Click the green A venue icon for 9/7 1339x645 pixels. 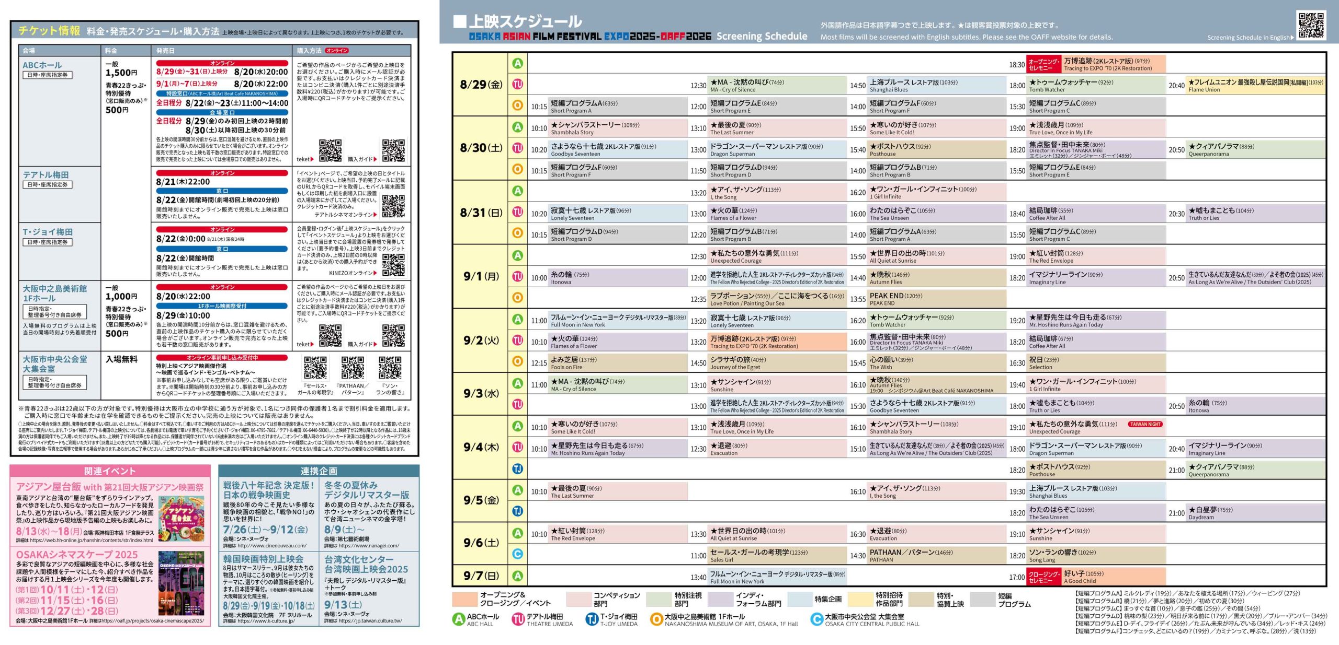click(517, 576)
